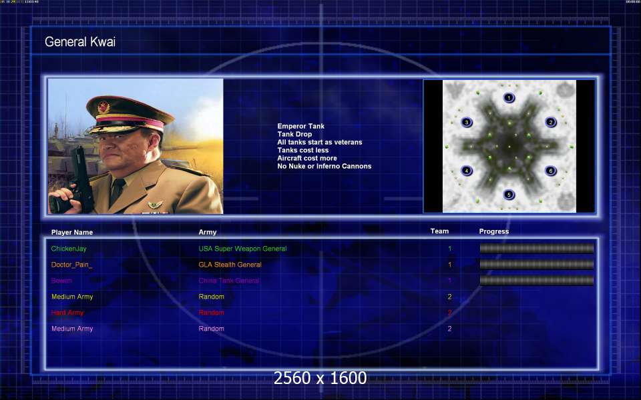Select the yellow Medium Army player

[x=72, y=297]
